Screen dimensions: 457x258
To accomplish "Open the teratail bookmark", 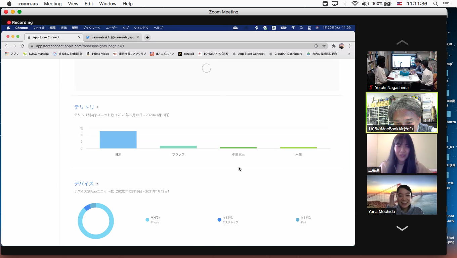I will pyautogui.click(x=186, y=54).
